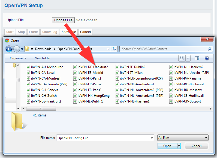Click the right arrow of horizontal scrollbar
Screen dimensions: 217x158
coord(211,109)
